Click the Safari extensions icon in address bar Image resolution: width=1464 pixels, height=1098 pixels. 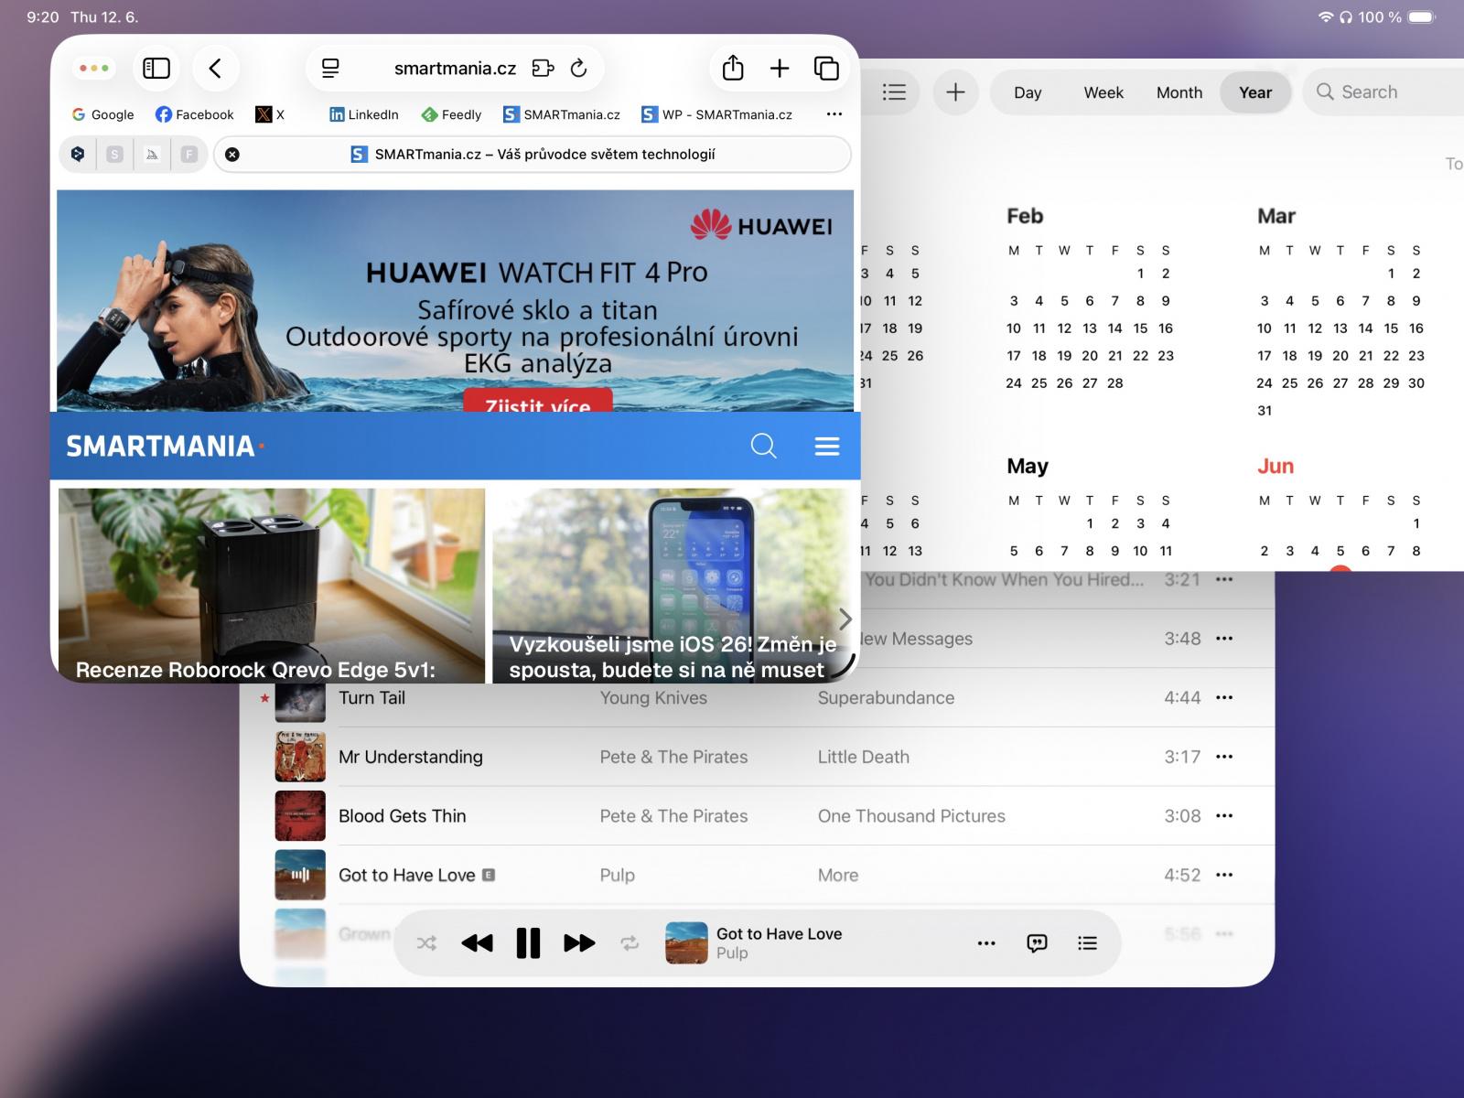(x=543, y=69)
